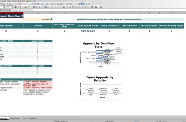The image size is (186, 122).
Task: Toggle Bold formatting
Action: tap(16, 7)
